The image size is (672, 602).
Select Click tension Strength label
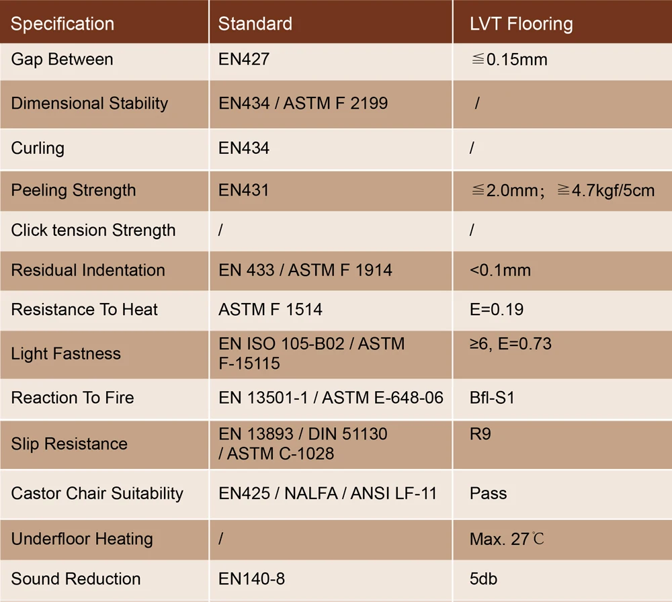pyautogui.click(x=93, y=230)
